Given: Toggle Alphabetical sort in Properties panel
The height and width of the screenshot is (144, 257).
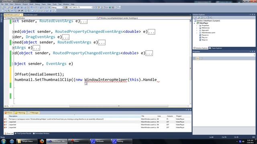Looking at the screenshot, I should click(x=198, y=58).
